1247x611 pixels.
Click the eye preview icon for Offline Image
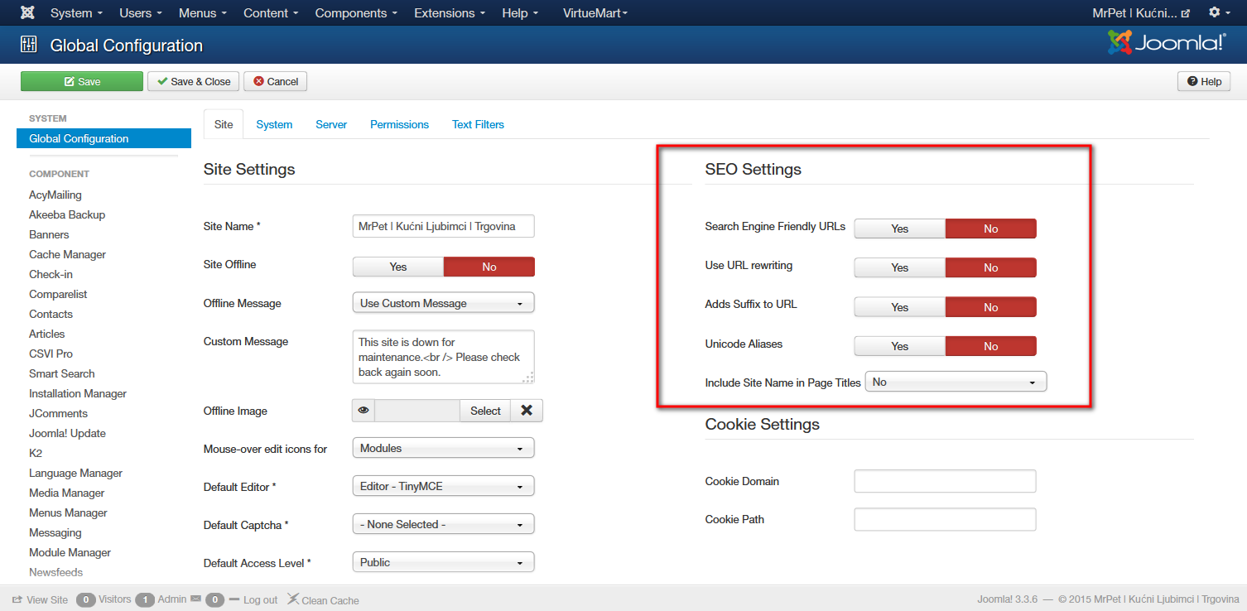click(364, 411)
